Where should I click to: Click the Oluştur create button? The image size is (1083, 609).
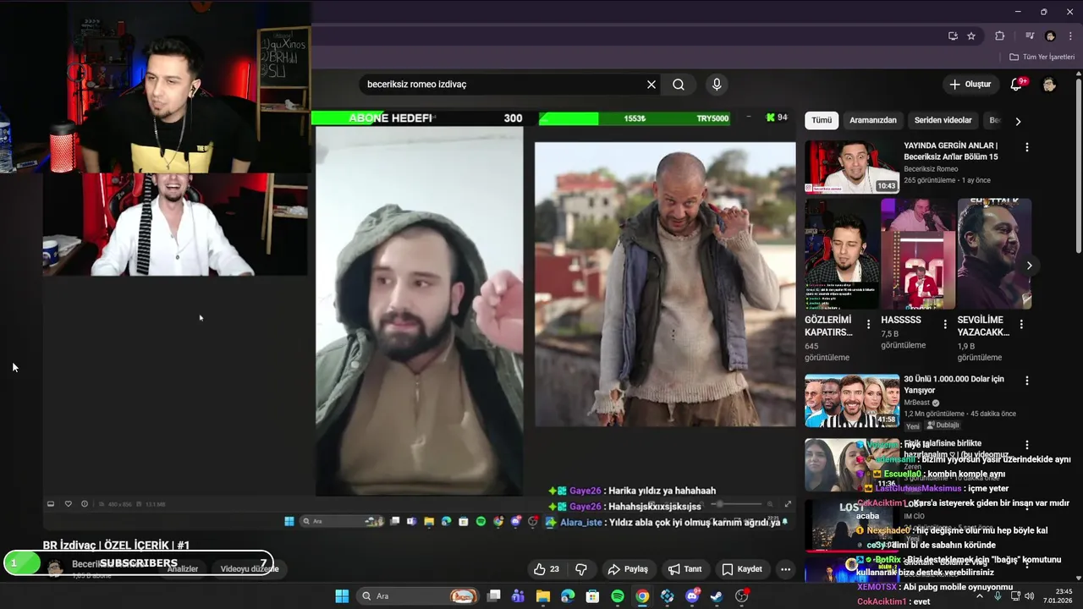970,85
